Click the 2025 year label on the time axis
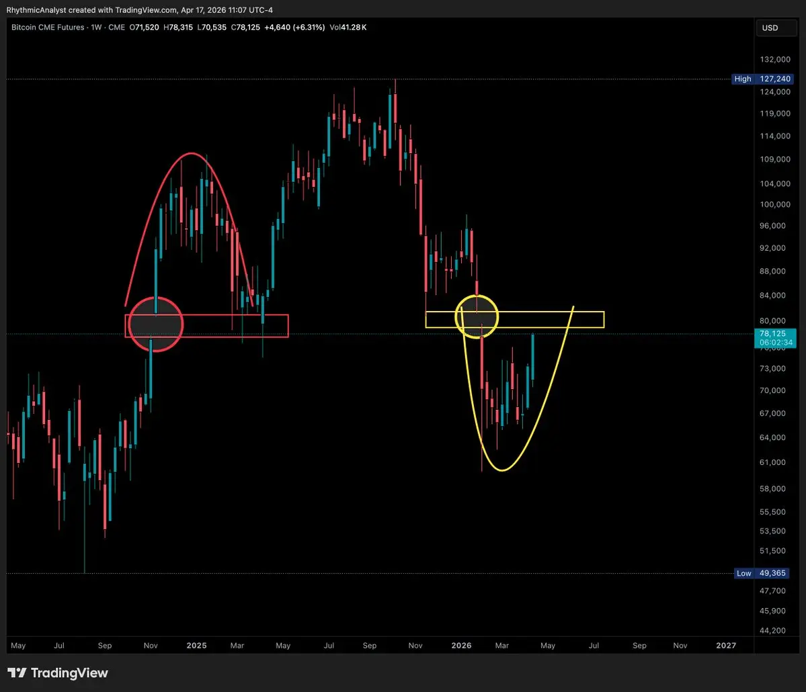 pos(196,645)
